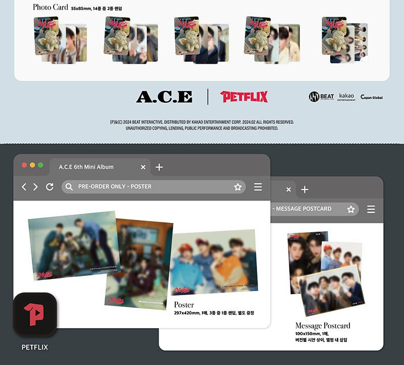404x365 pixels.
Task: Click the red window close dot
Action: pyautogui.click(x=24, y=165)
